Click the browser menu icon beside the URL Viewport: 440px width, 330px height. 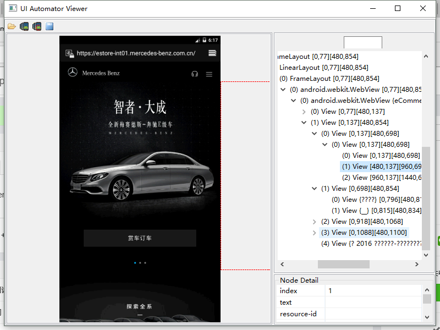212,53
